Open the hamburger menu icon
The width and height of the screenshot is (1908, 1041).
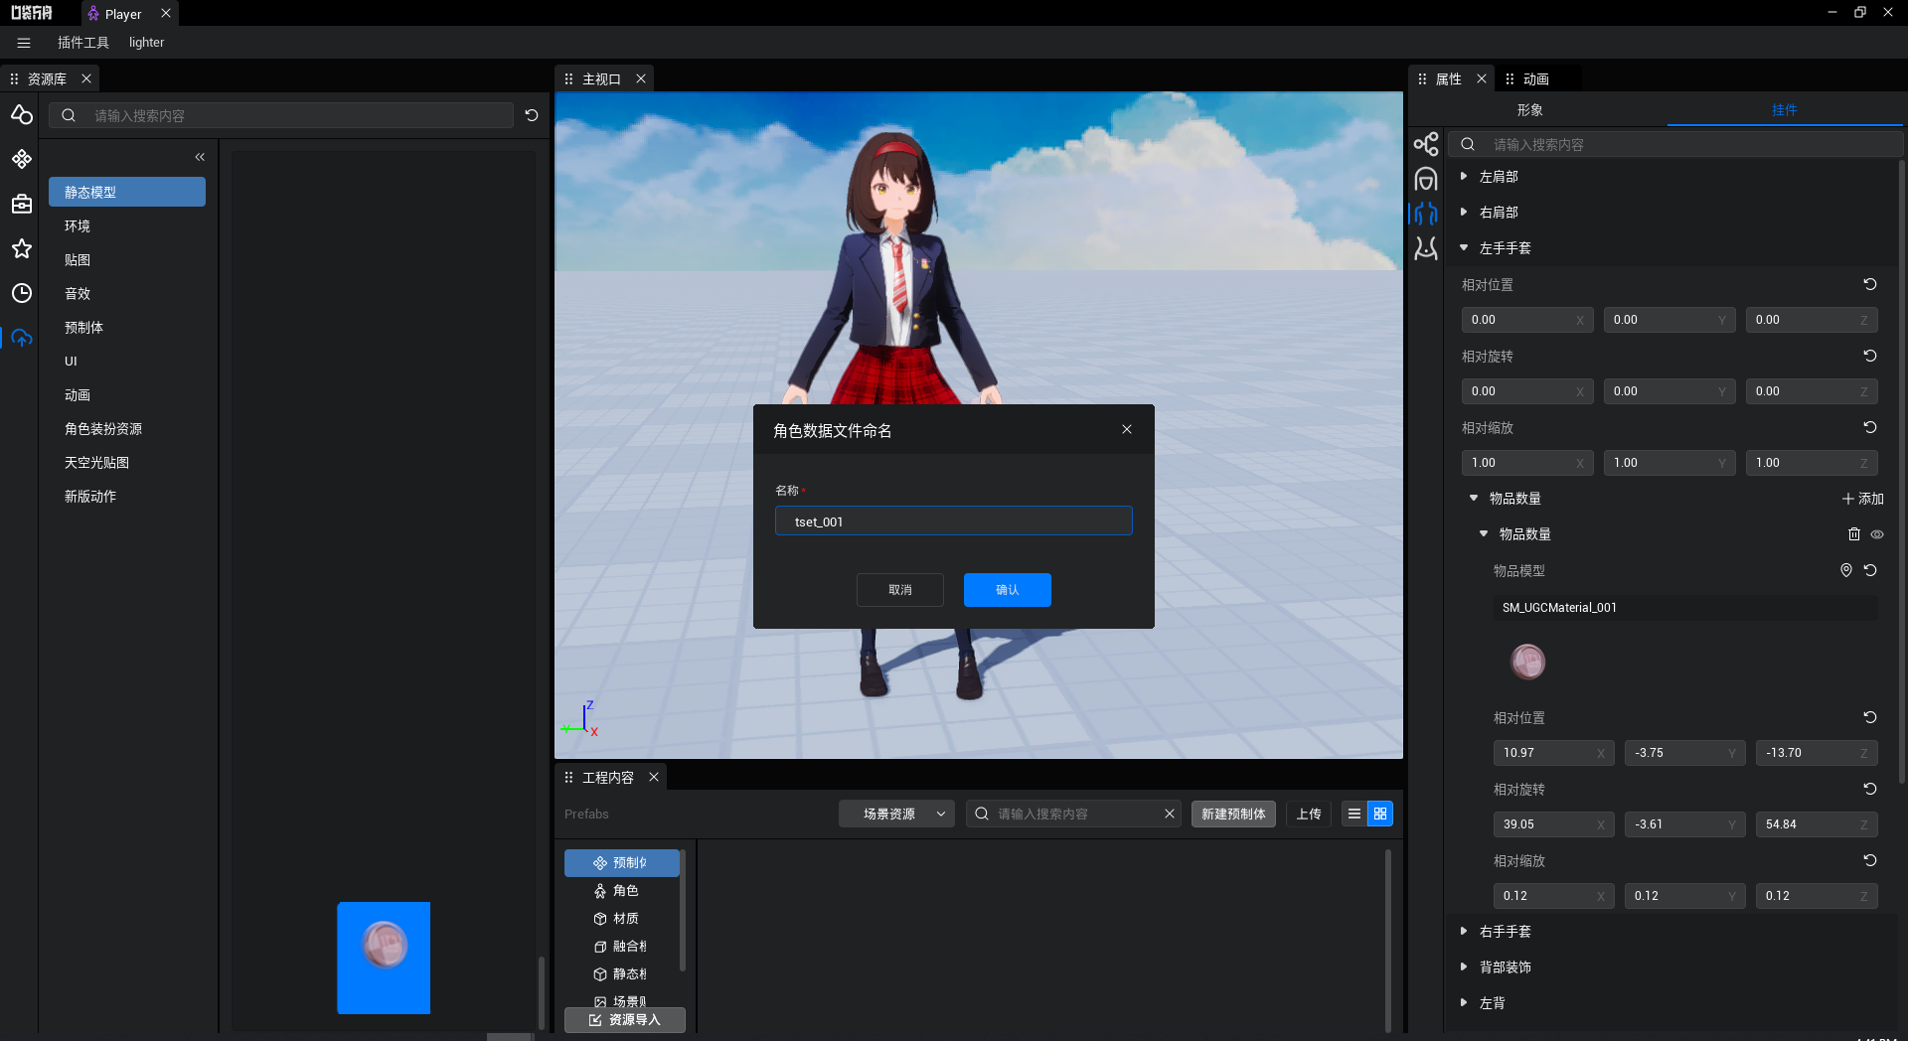[x=24, y=43]
